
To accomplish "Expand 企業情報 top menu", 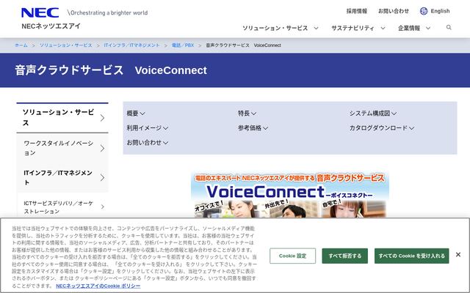I will 414,28.
